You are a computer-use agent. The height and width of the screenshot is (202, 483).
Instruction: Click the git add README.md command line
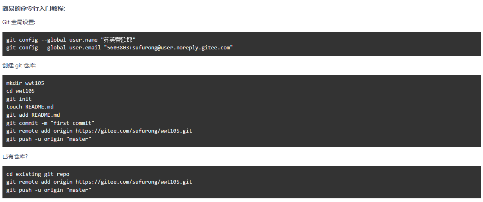pyautogui.click(x=33, y=115)
